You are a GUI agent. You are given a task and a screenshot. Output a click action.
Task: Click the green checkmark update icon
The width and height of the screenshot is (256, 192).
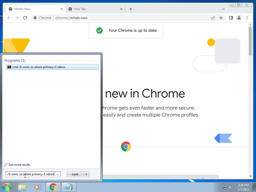(99, 30)
